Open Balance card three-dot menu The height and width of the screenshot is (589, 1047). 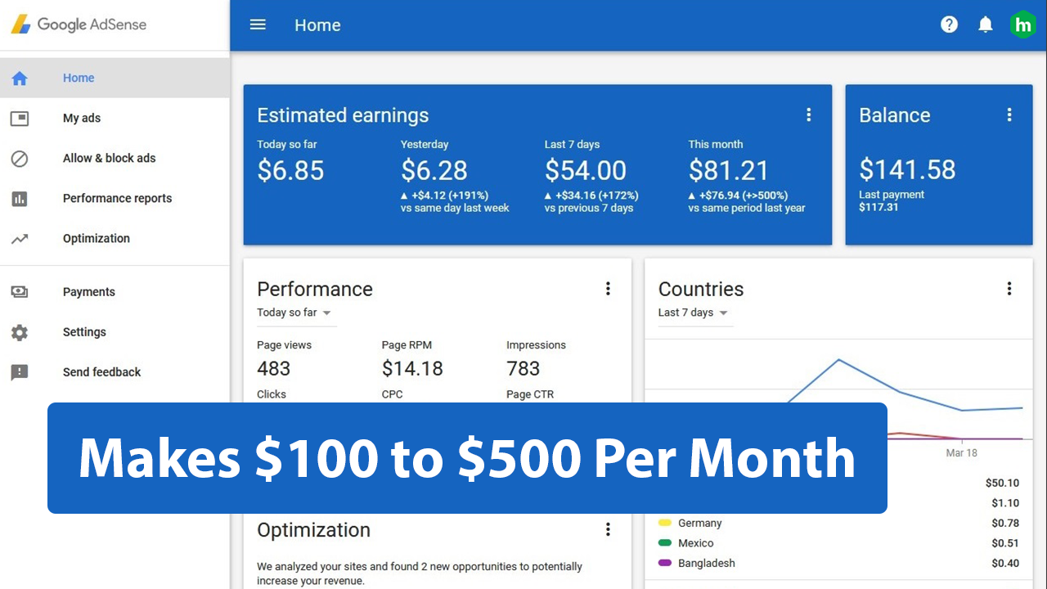click(1009, 115)
